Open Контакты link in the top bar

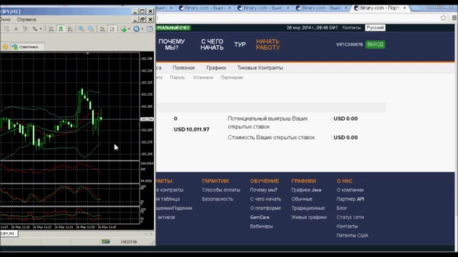coord(351,28)
